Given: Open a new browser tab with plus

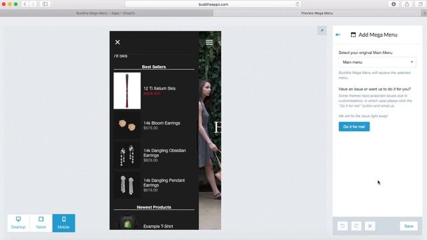Looking at the screenshot, I should (x=424, y=13).
